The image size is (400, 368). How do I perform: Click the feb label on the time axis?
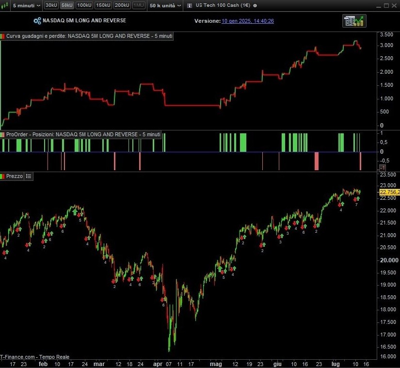click(43, 364)
